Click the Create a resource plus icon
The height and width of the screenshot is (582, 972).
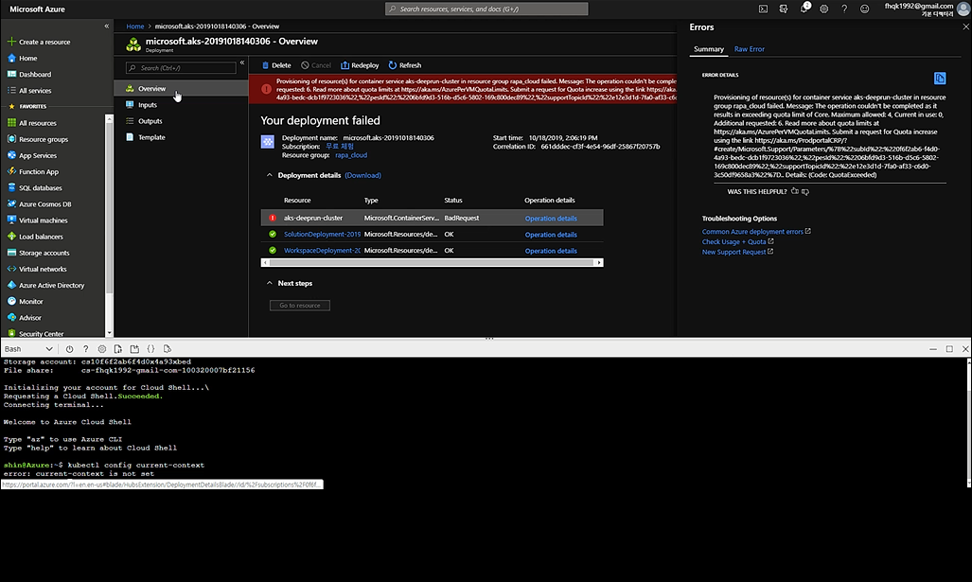11,42
